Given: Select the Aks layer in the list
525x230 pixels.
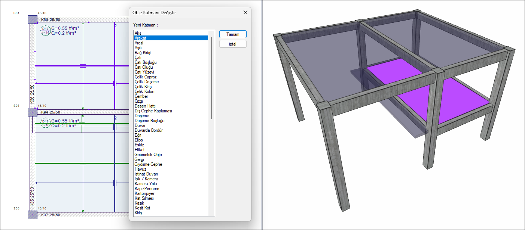Looking at the screenshot, I should [138, 33].
